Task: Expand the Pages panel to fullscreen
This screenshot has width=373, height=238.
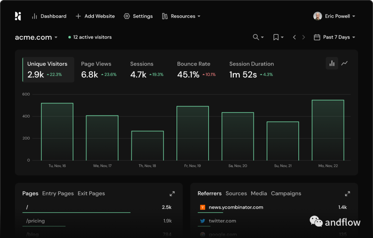Action: tap(172, 194)
